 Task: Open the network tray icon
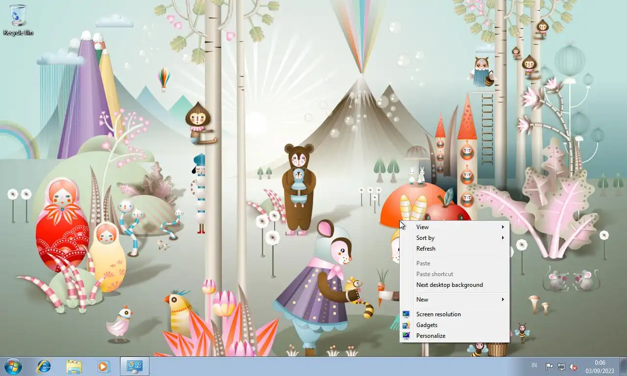click(x=561, y=367)
